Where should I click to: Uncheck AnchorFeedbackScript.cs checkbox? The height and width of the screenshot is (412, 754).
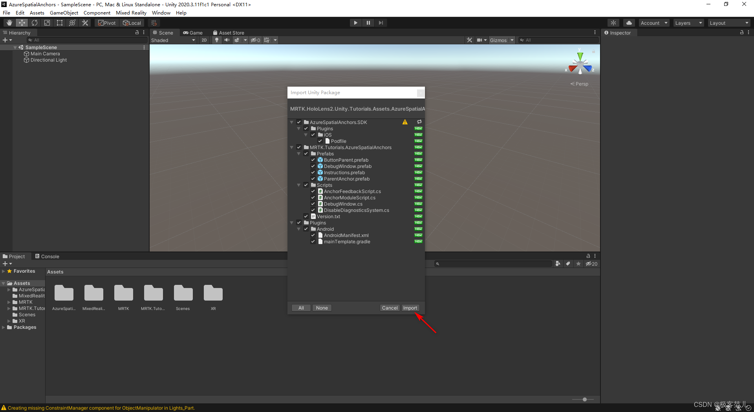pyautogui.click(x=313, y=191)
